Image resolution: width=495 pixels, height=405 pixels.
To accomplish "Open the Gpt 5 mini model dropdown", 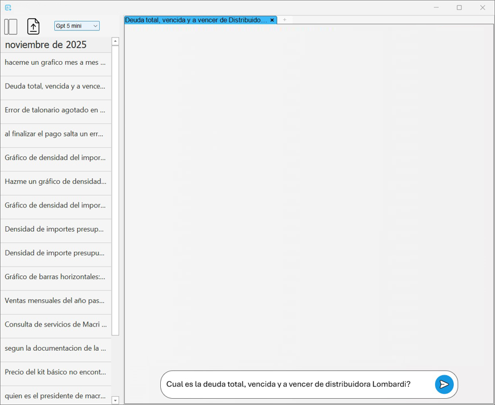I will pyautogui.click(x=77, y=26).
